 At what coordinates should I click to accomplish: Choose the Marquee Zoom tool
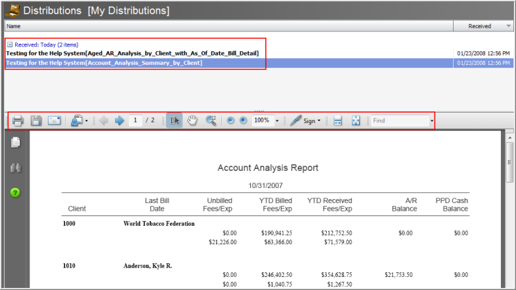[211, 121]
